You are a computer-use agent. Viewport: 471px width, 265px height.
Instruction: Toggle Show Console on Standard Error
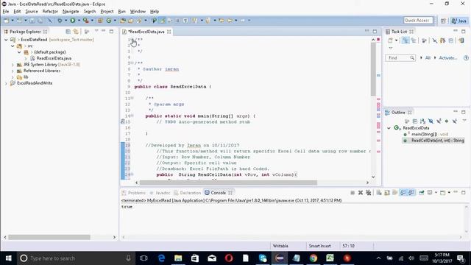(411, 193)
